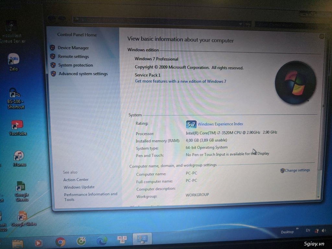Select the Google Sheets desktop shortcut

click(21, 192)
